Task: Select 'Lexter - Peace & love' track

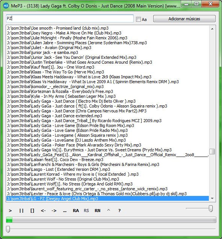Action: pos(108,194)
